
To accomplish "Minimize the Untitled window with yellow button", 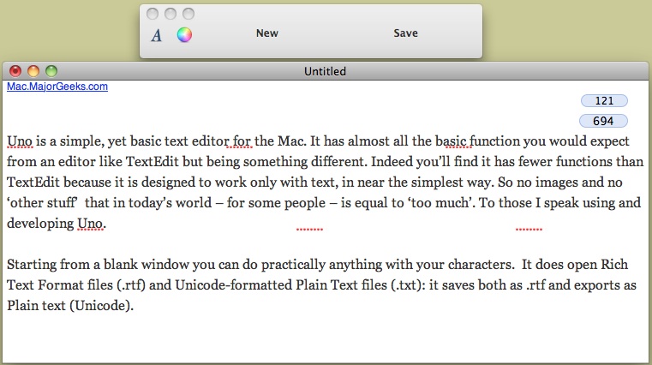I will click(x=33, y=71).
